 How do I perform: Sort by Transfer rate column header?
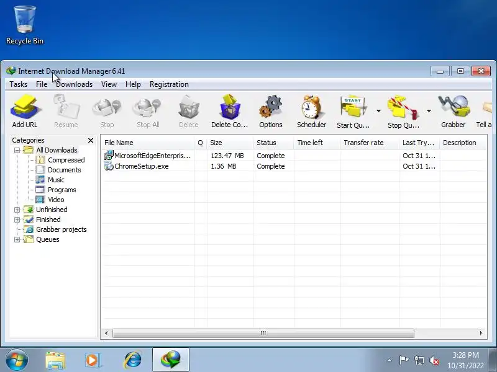[x=370, y=143]
